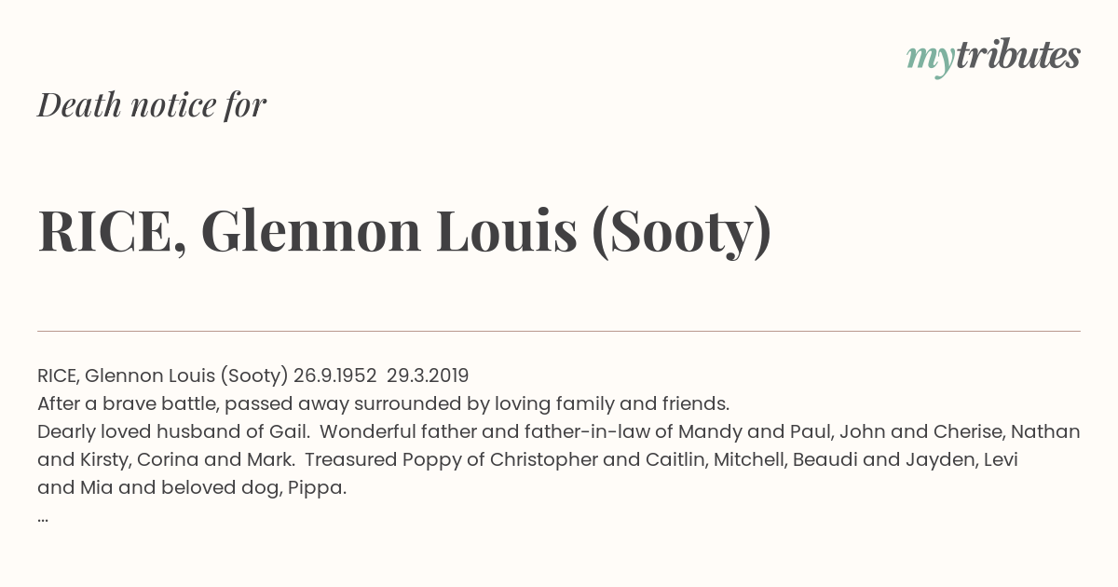Click the word 'tributes' in the logo
The width and height of the screenshot is (1118, 587).
(x=1018, y=55)
